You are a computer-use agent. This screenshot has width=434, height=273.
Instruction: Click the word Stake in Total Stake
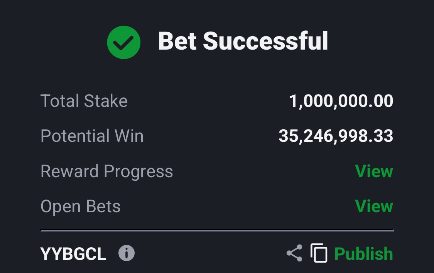click(106, 101)
